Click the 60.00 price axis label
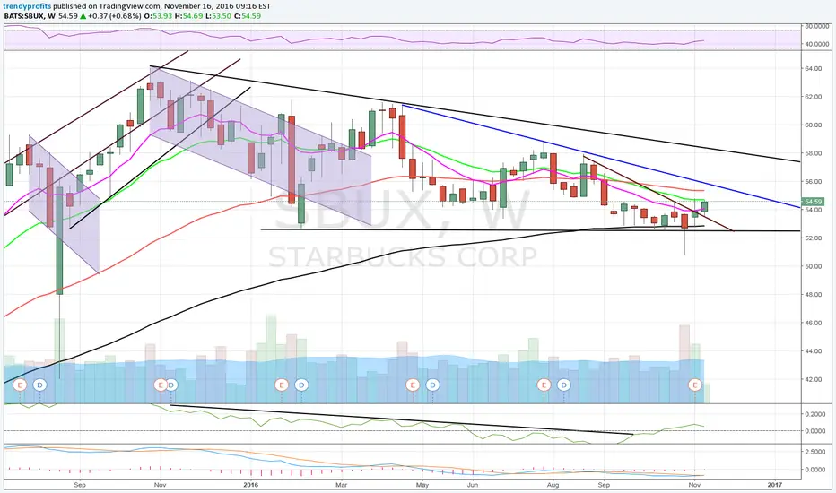Image resolution: width=836 pixels, height=493 pixels. [x=813, y=125]
